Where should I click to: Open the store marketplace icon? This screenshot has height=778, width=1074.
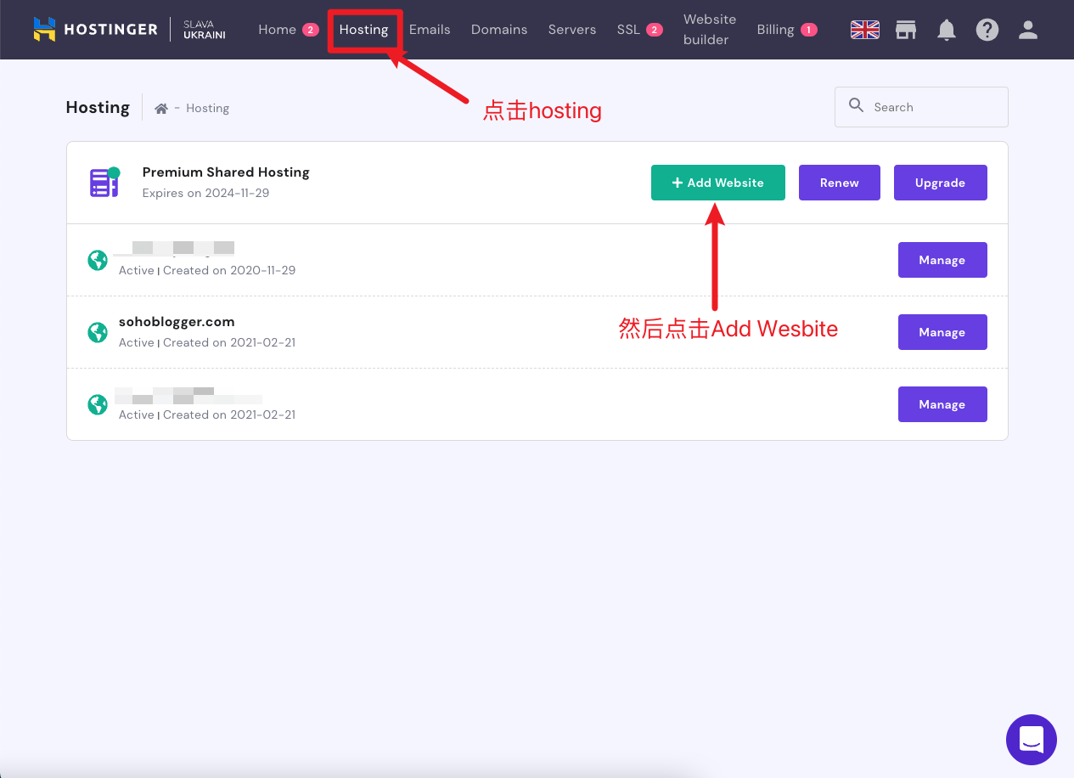tap(906, 30)
